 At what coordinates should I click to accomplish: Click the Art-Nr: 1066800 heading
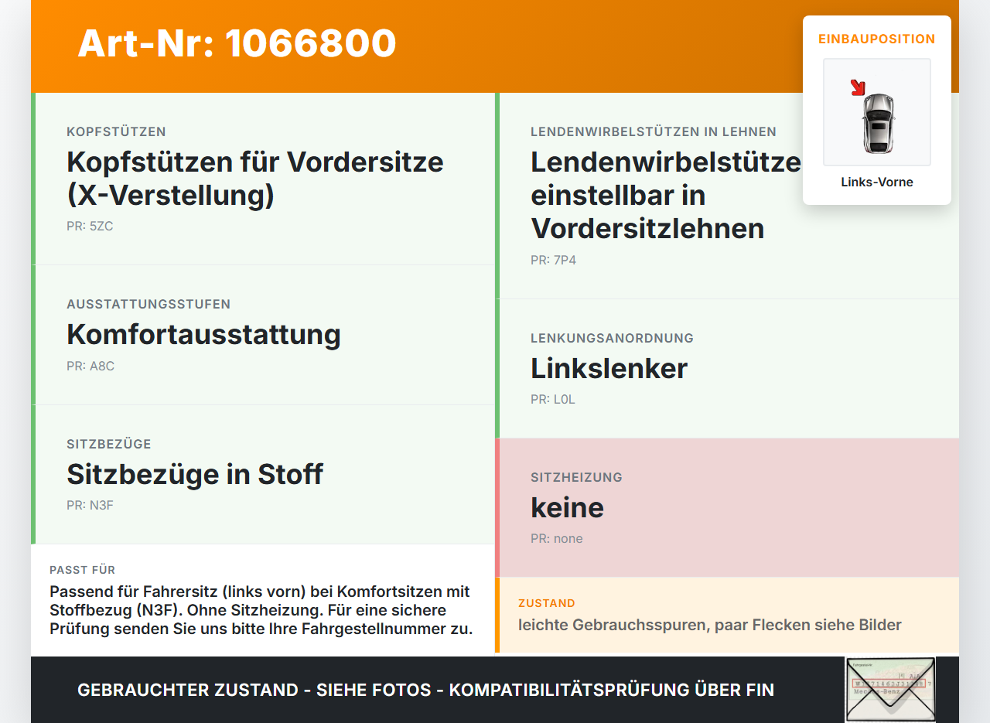click(x=237, y=43)
